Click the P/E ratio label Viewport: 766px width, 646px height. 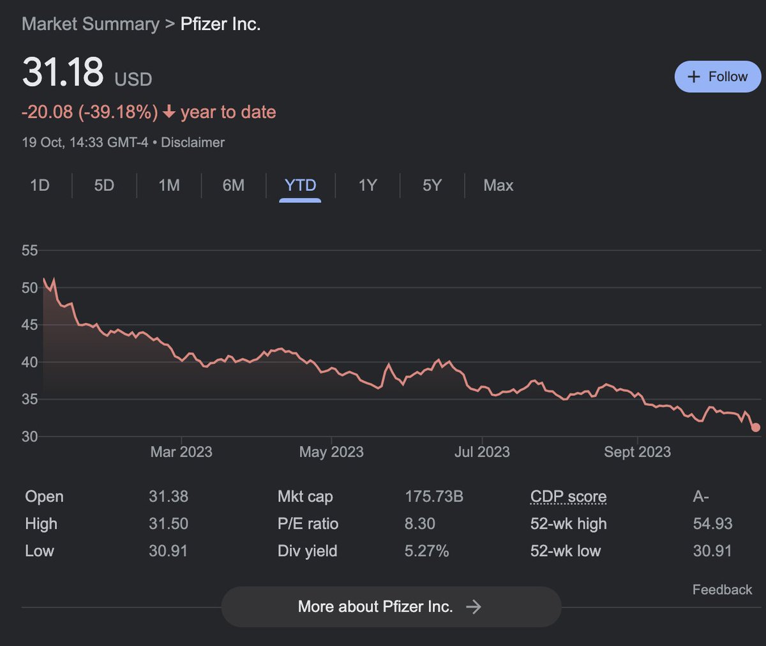point(308,524)
